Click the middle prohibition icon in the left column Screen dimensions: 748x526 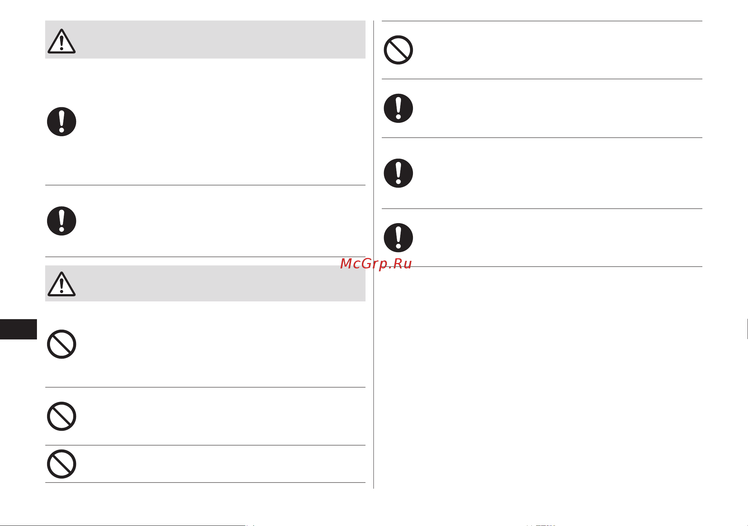(x=62, y=416)
